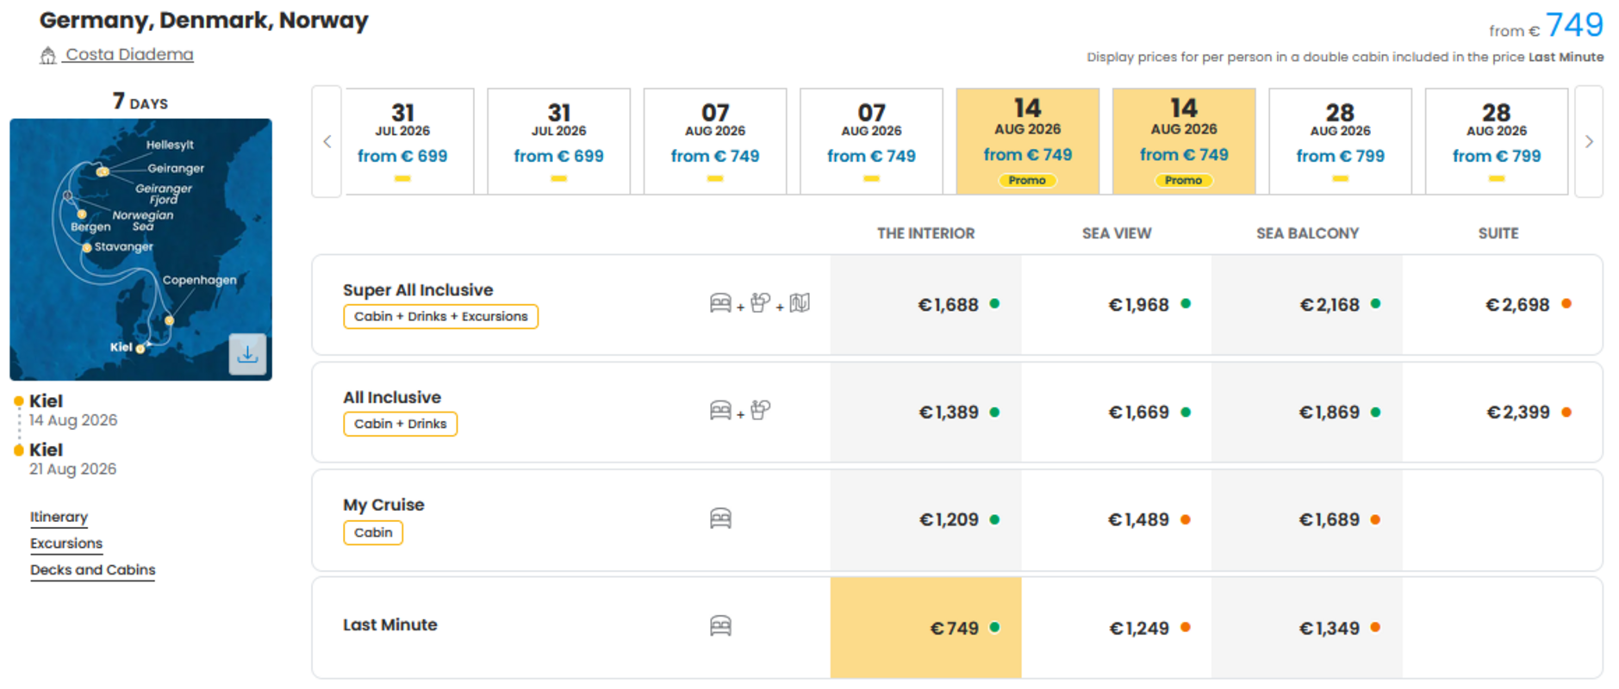Show earlier departure dates with left arrow
The image size is (1619, 689).
tap(327, 141)
